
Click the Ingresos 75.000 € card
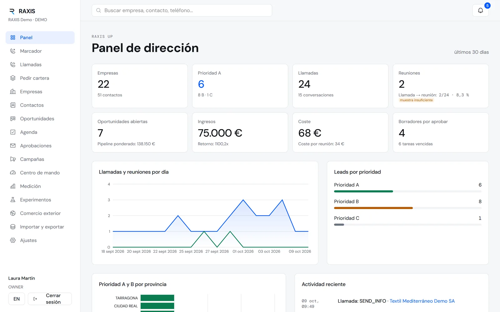coord(240,133)
